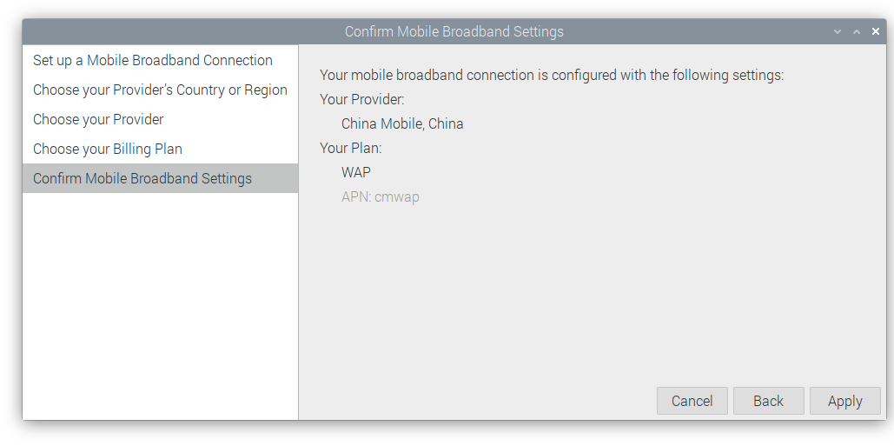This screenshot has height=446, width=894.
Task: Select 'Confirm Mobile Broadband Settings' in the sidebar
Action: [x=142, y=178]
